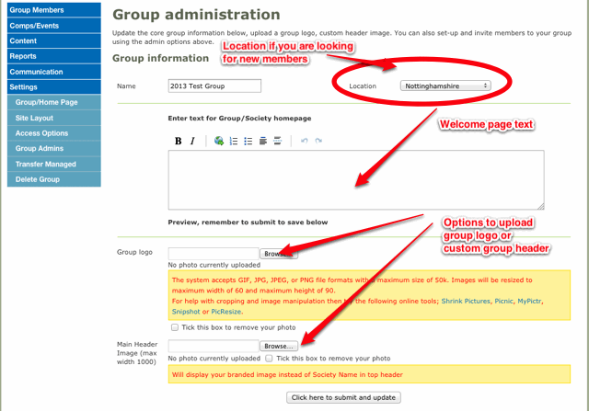
Task: Insert a hyperlink using the globe icon
Action: 219,141
